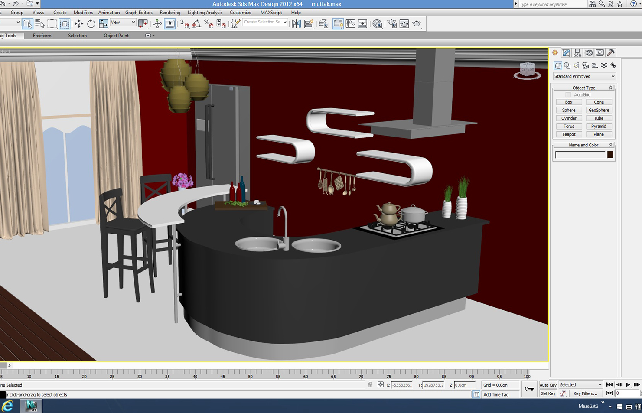
Task: Open Render Setup dialog
Action: coord(392,23)
